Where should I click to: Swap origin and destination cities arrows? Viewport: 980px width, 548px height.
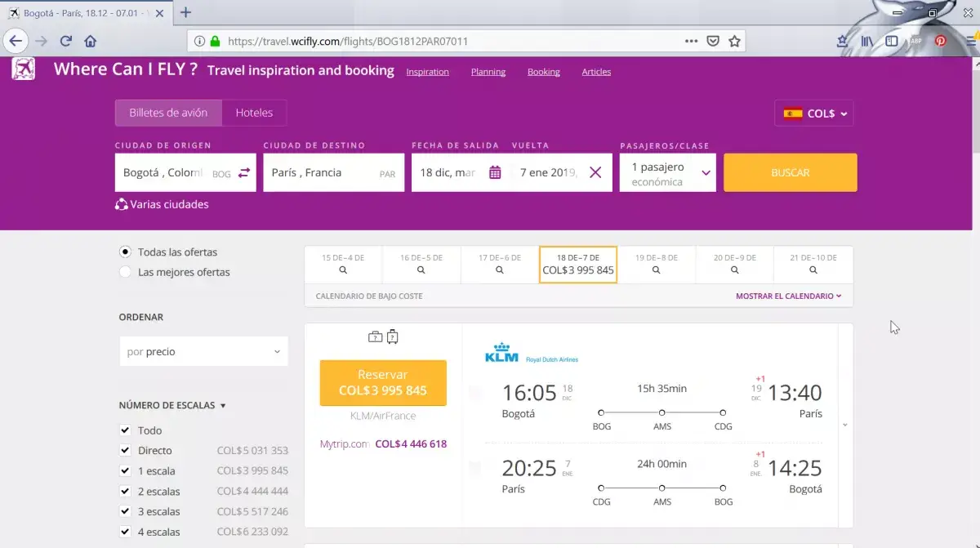[244, 173]
